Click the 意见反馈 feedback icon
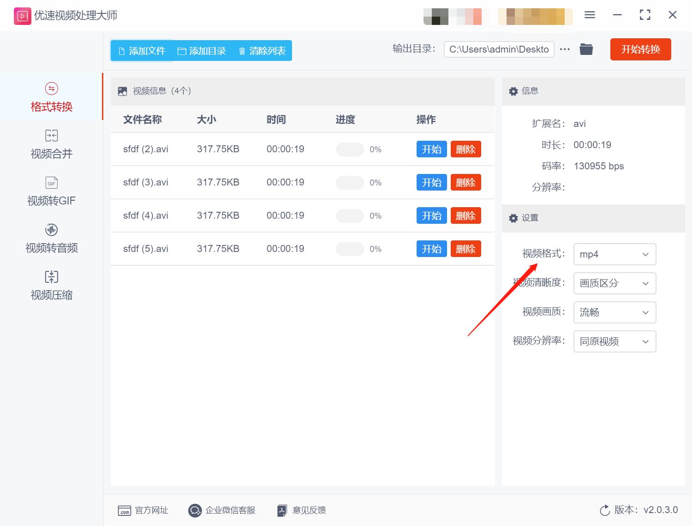 coord(281,510)
